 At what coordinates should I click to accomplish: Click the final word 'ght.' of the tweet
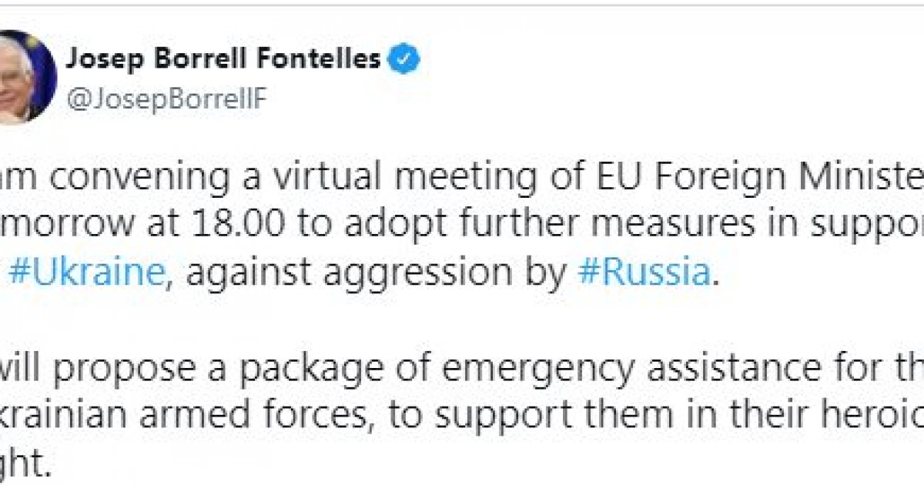tap(26, 467)
